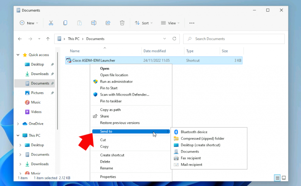Collapse the This PC tree section

point(18,135)
